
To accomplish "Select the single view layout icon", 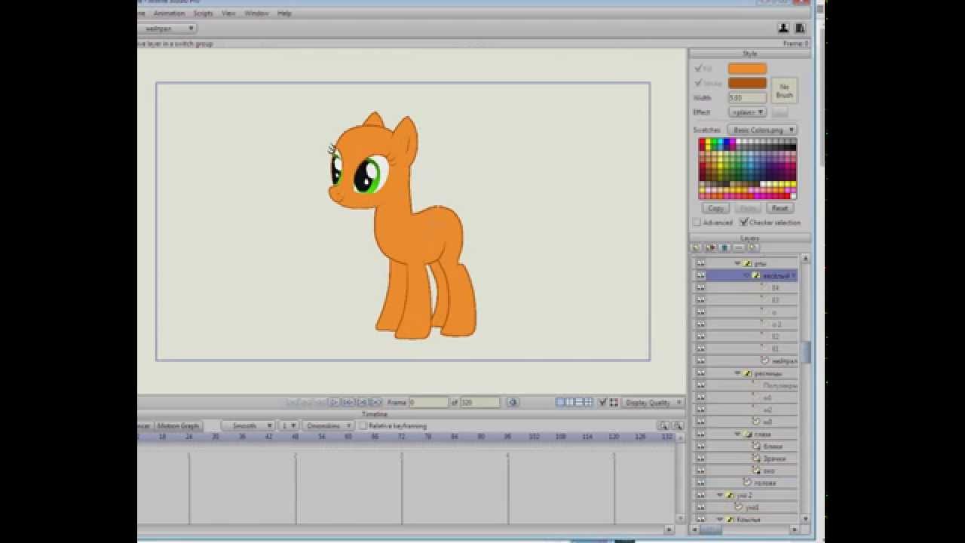I will [x=560, y=403].
